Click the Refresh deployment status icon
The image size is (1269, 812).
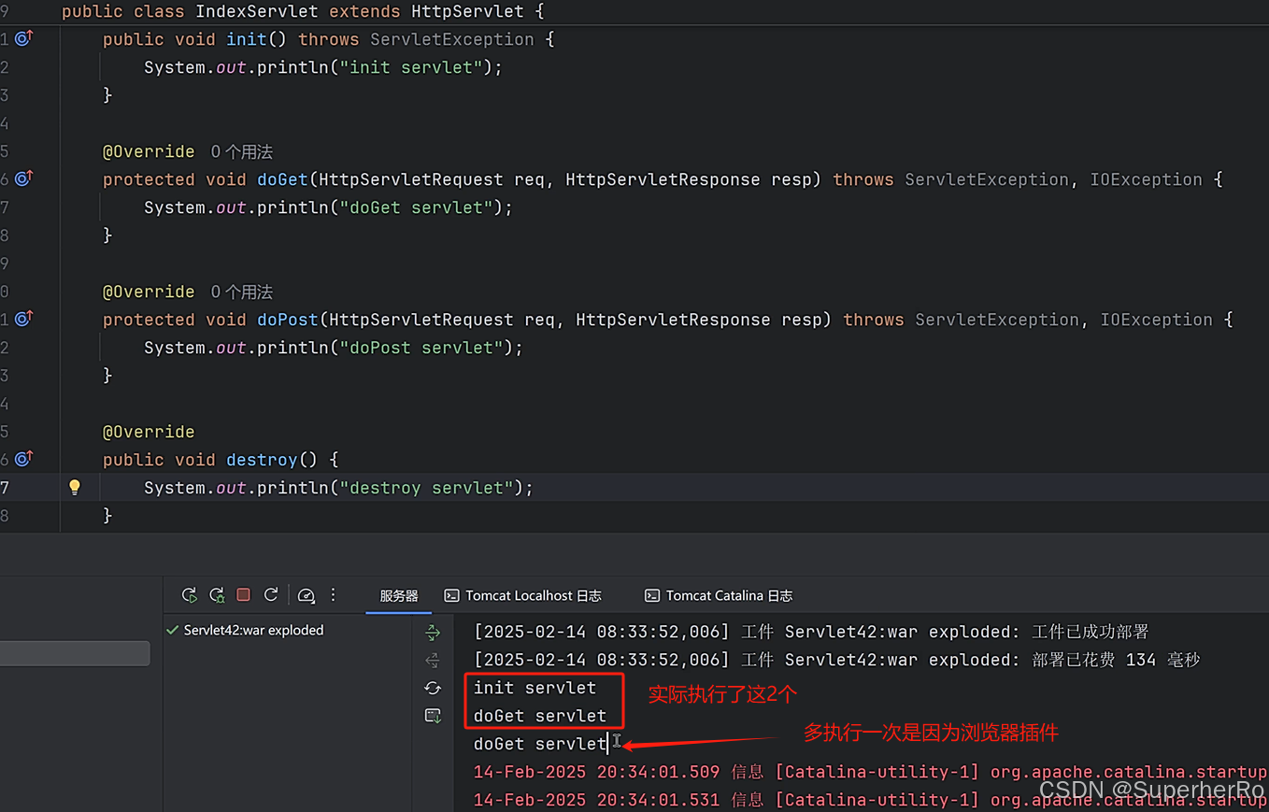pyautogui.click(x=433, y=688)
